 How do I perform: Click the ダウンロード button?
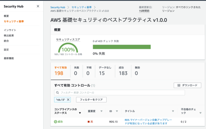tap(187, 85)
